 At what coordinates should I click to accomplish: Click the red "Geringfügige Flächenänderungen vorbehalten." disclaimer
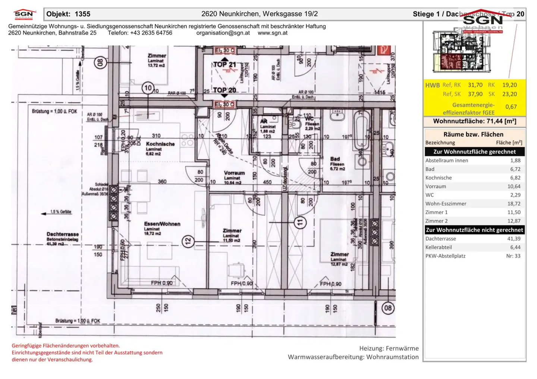[x=66, y=345]
